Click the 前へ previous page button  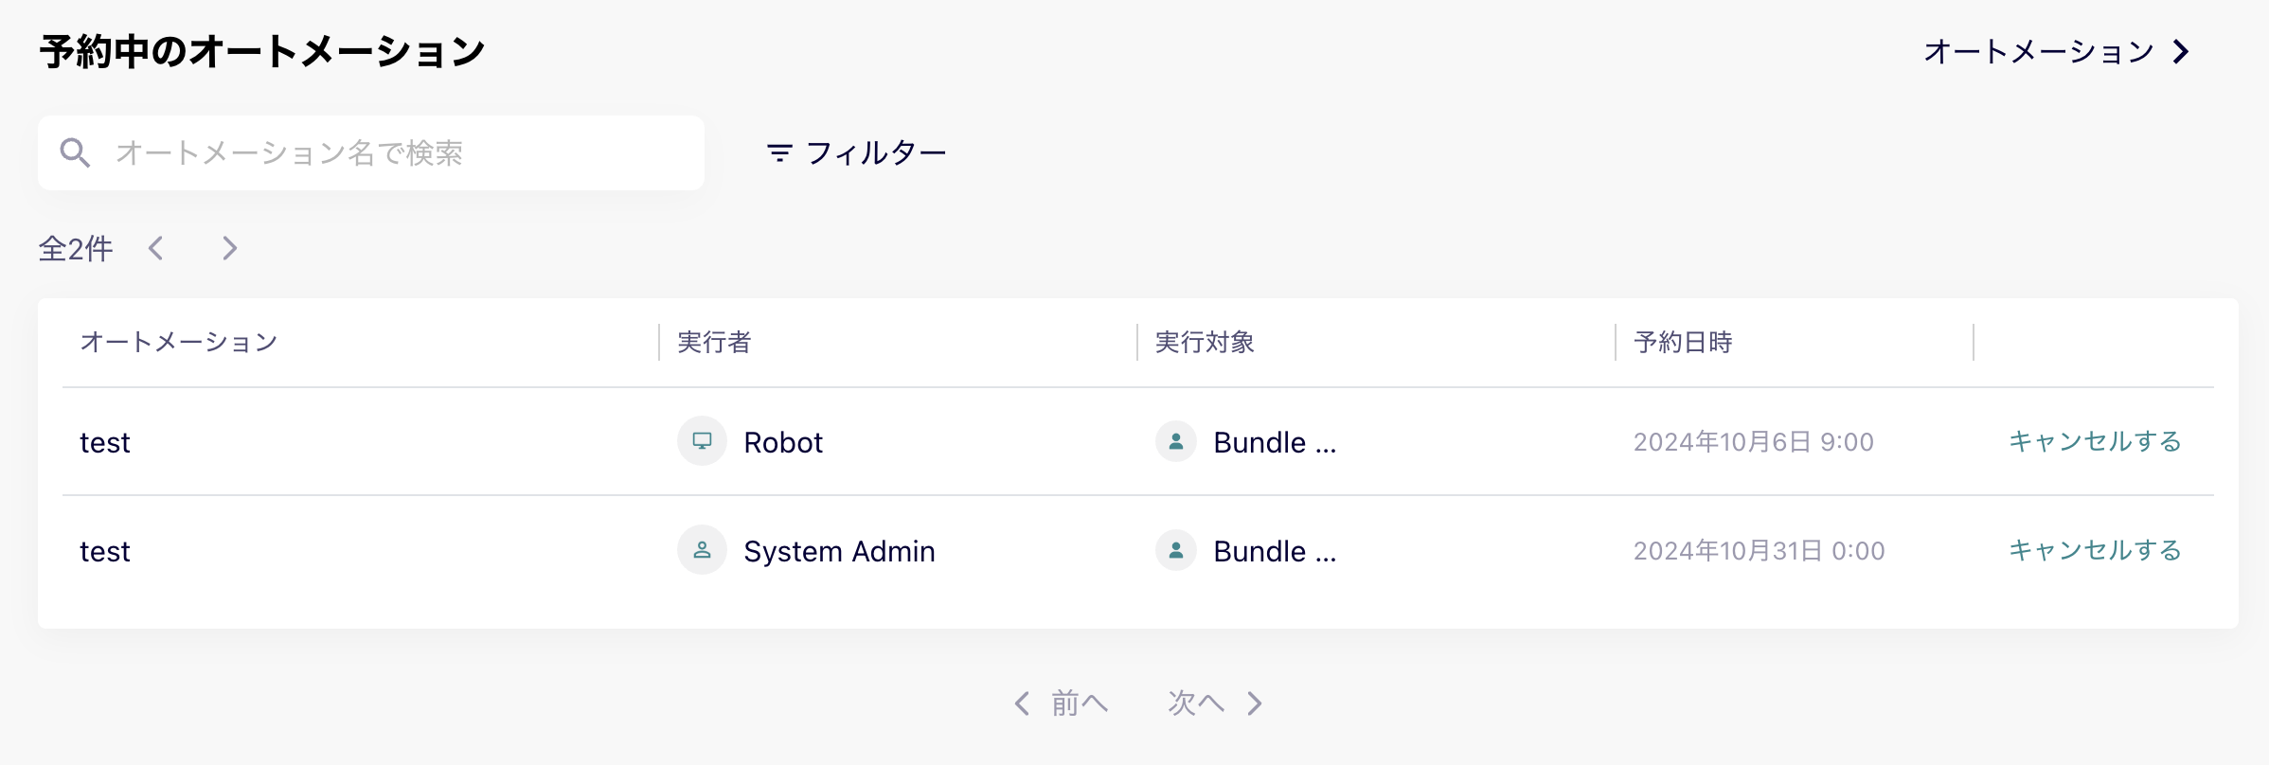pos(1061,703)
